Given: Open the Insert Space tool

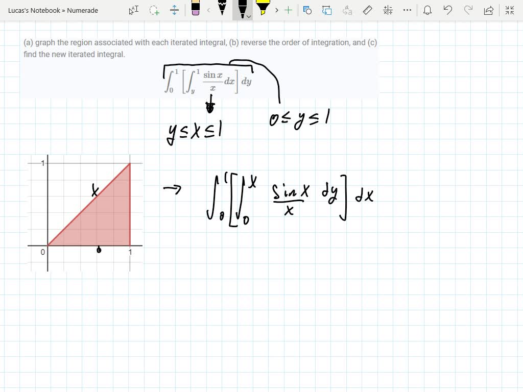Looking at the screenshot, I should 175,10.
